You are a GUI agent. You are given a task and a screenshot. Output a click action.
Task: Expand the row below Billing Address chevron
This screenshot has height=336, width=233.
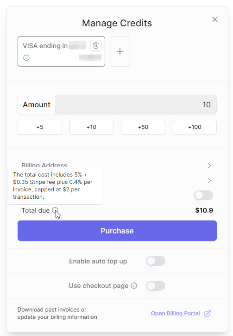pyautogui.click(x=209, y=180)
